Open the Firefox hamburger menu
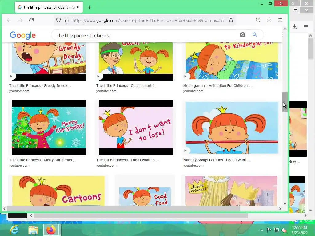Screen dimensions: 315x236 (x=280, y=20)
